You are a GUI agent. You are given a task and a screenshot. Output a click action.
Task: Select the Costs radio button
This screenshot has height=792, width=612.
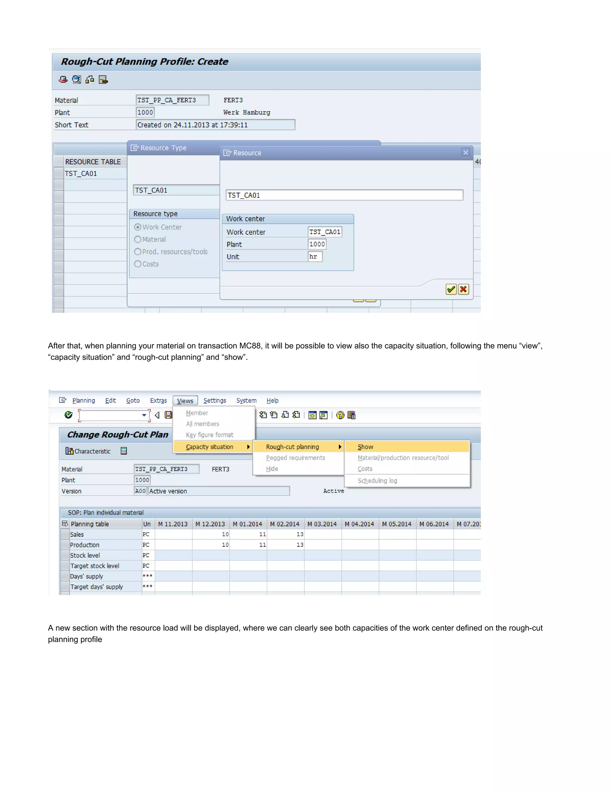point(138,264)
